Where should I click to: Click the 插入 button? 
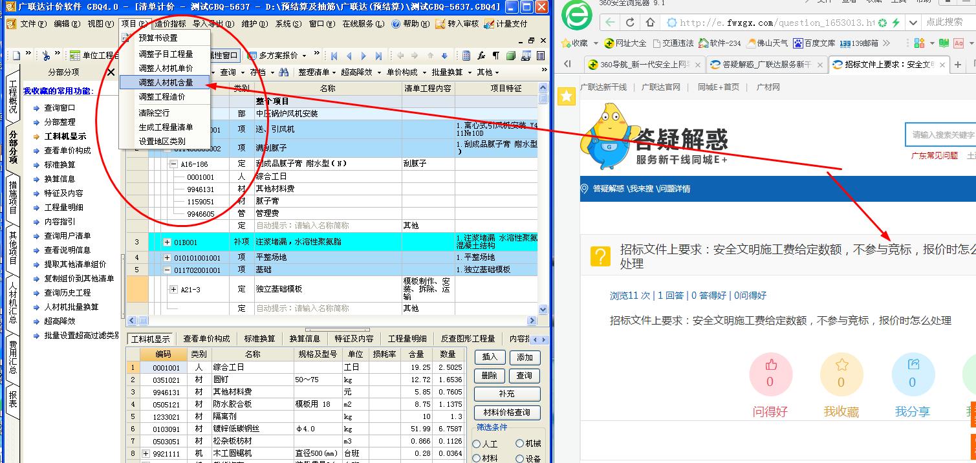pos(490,357)
